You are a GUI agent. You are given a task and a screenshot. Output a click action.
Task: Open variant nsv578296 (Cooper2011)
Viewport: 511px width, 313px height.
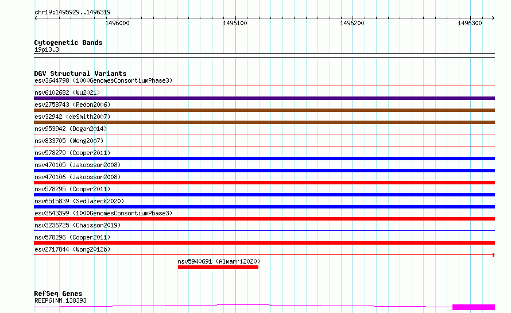tap(72, 237)
